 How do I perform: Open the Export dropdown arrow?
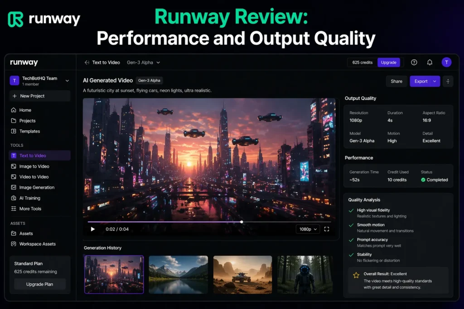click(435, 81)
